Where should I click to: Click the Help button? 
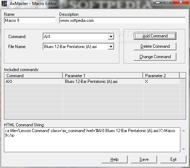pos(114,159)
